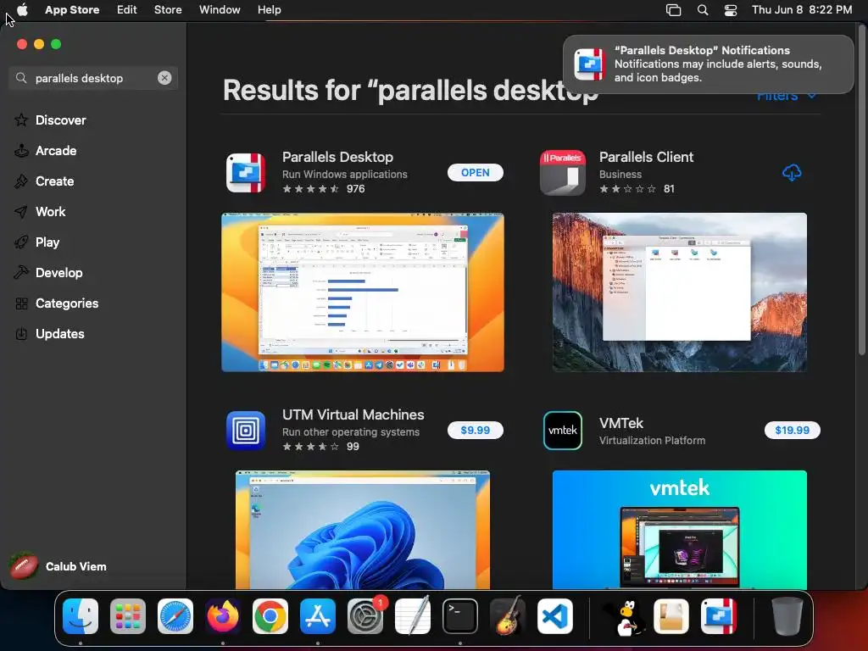868x651 pixels.
Task: Open the Apple menu
Action: (x=22, y=10)
